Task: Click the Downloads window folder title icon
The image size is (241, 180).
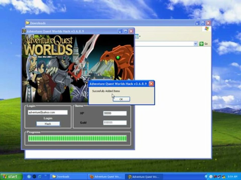Action: 28,23
